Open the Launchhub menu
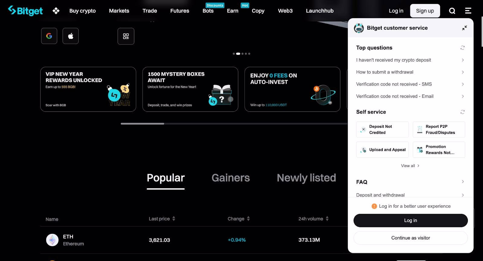The width and height of the screenshot is (483, 261). coord(320,11)
